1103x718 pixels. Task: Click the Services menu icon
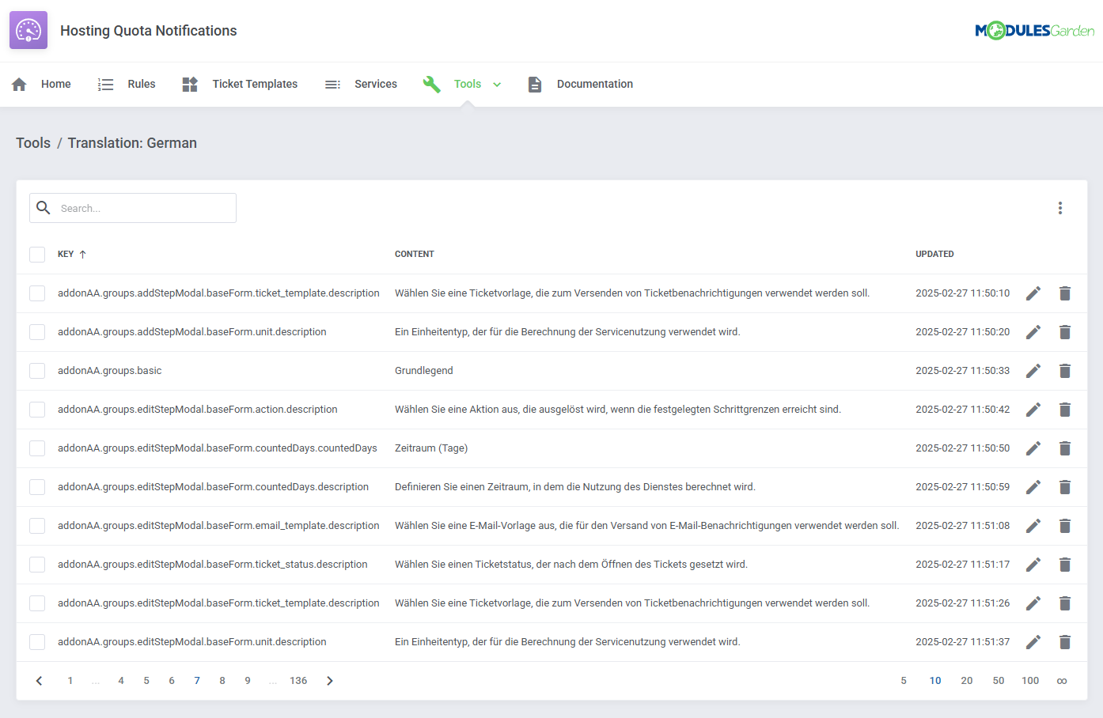point(332,84)
